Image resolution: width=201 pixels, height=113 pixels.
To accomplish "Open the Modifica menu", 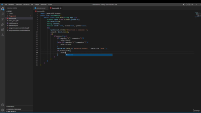I will click(x=11, y=4).
